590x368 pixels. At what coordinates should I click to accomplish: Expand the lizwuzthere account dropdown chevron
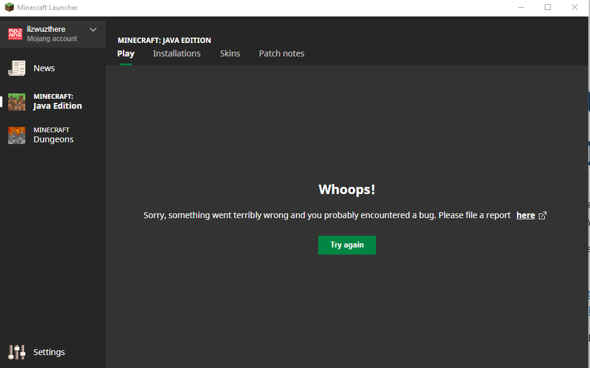point(94,30)
